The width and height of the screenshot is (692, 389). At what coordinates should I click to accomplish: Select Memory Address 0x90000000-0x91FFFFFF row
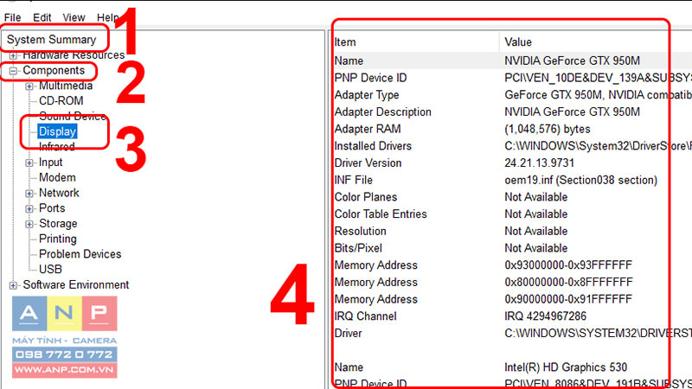pos(512,299)
